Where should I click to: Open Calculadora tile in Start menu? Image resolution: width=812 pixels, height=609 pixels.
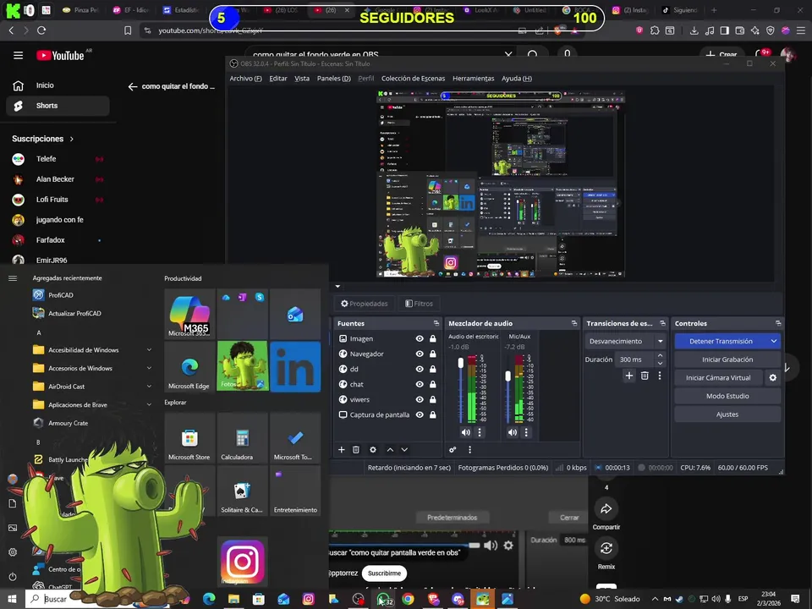click(x=243, y=438)
